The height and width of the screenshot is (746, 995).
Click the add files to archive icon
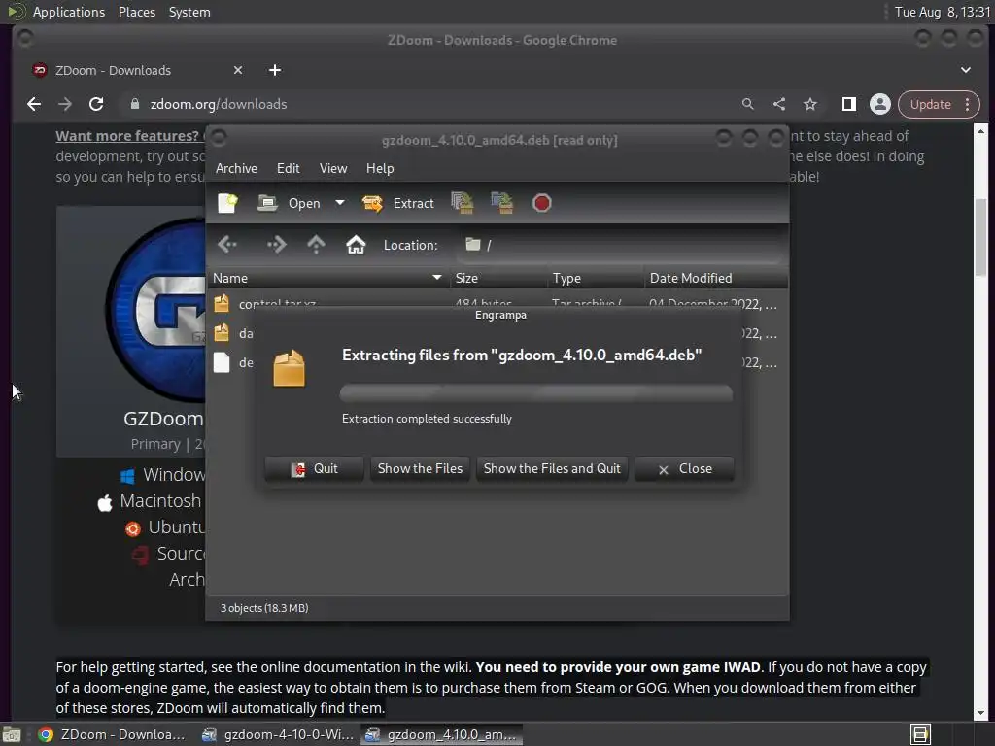462,203
